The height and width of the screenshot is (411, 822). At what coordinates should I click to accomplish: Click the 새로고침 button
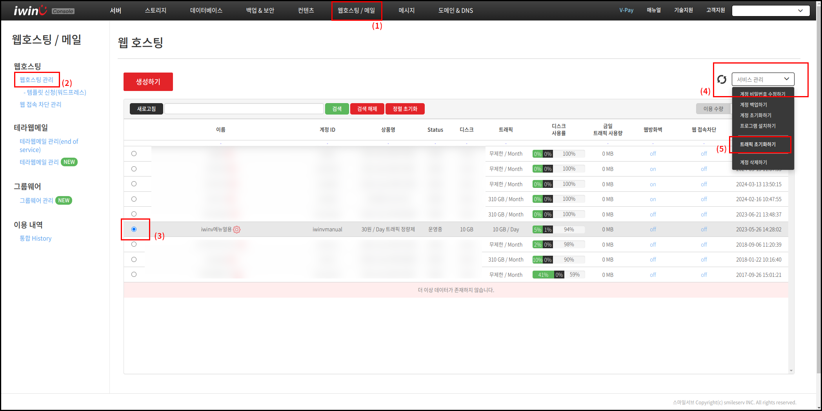tap(146, 109)
